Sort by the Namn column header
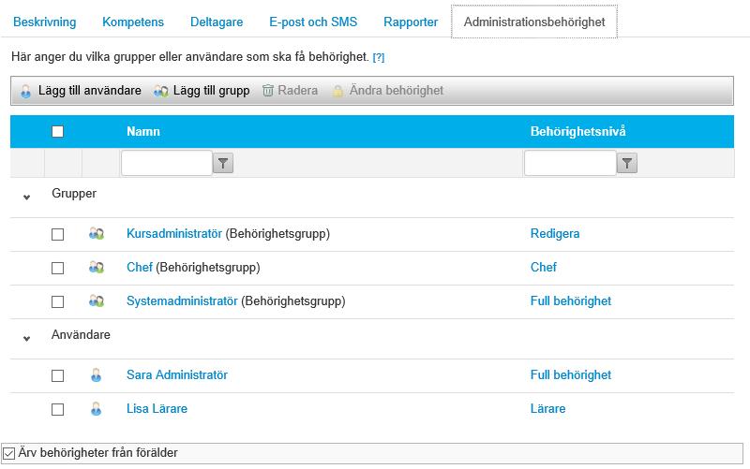Screen dimensions: 750x469 (x=143, y=131)
